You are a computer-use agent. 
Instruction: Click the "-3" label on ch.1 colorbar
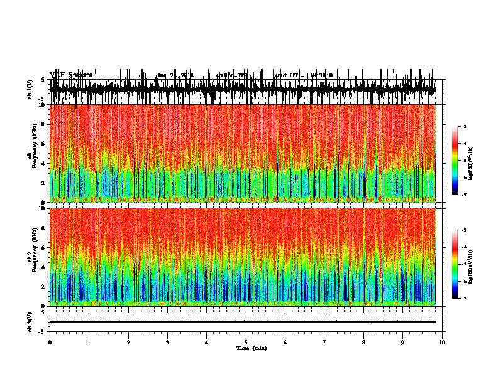(463, 127)
